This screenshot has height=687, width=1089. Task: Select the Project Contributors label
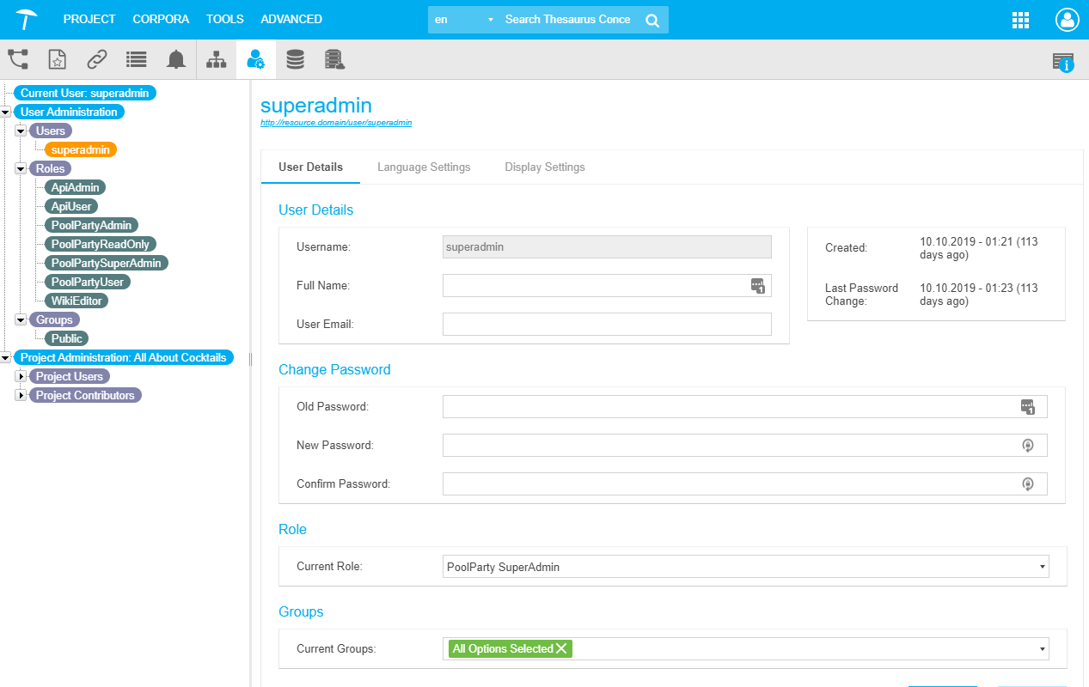click(x=85, y=395)
